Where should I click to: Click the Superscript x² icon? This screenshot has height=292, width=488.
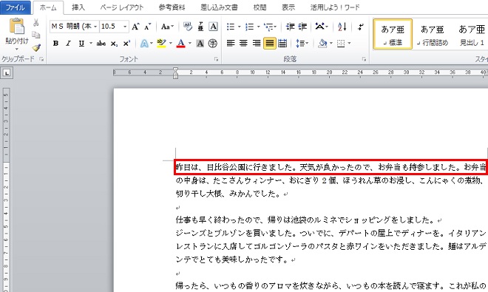point(126,44)
